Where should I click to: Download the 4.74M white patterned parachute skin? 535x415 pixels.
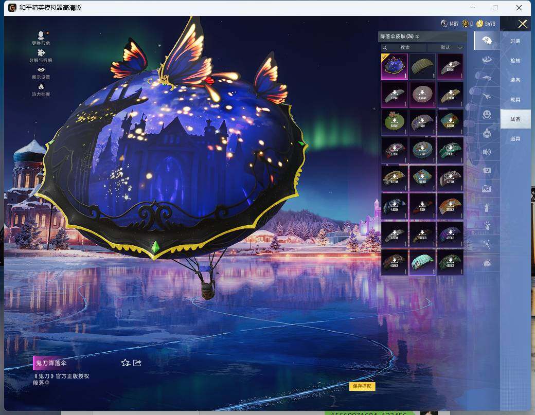[451, 178]
